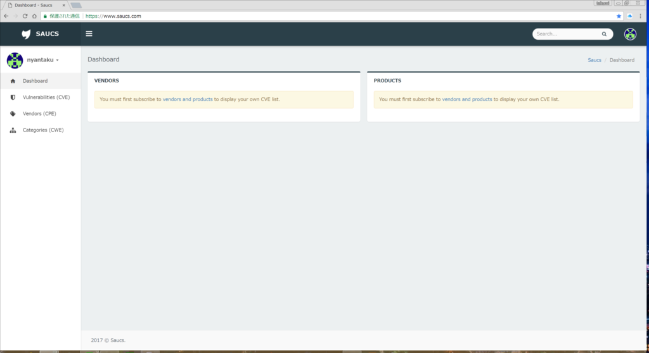The height and width of the screenshot is (353, 649).
Task: Click the browser address bar URL
Action: coord(113,16)
